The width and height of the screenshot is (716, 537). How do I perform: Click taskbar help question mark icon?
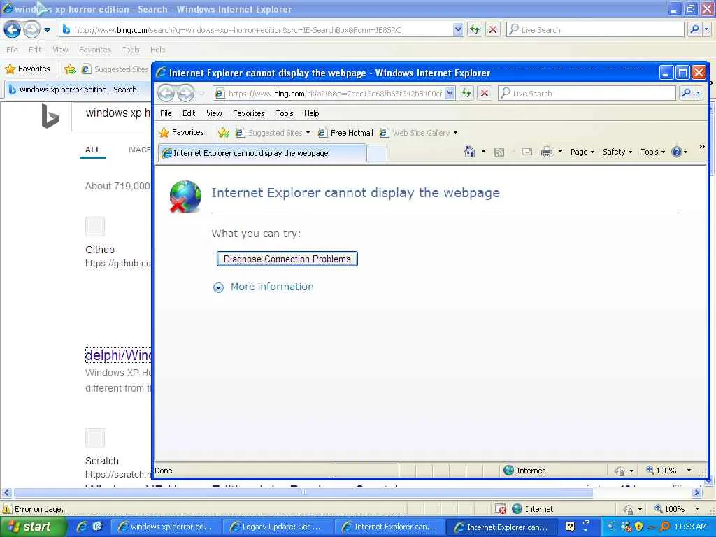pyautogui.click(x=570, y=527)
